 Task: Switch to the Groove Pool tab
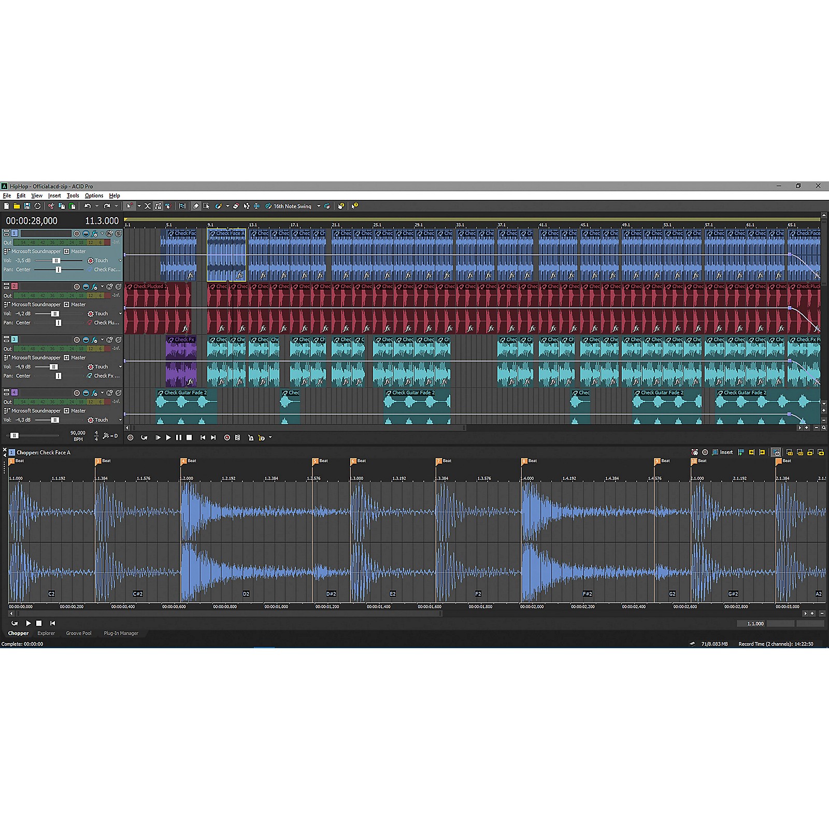pos(79,633)
